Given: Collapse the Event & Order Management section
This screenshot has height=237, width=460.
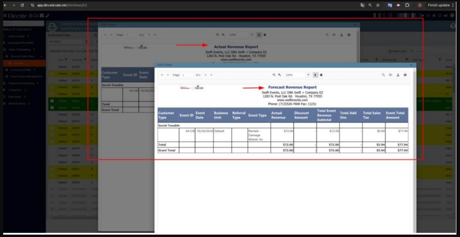Looking at the screenshot, I should [x=41, y=56].
